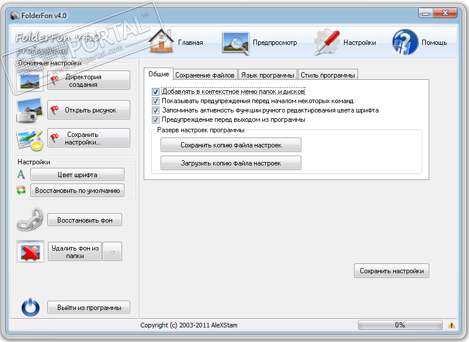The image size is (469, 342).
Task: Click the blue power icon
Action: click(30, 307)
